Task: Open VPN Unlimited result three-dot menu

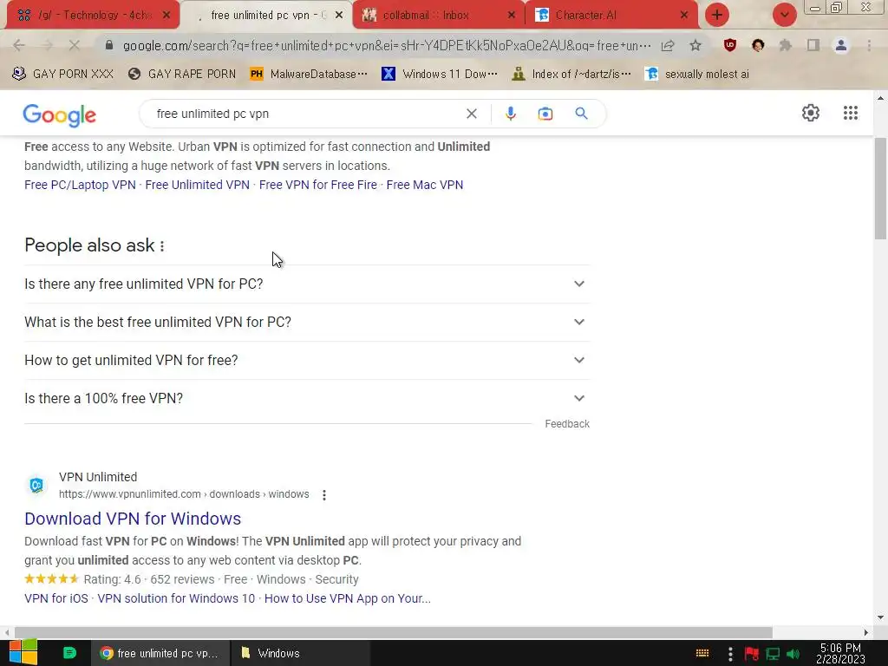Action: [x=324, y=495]
